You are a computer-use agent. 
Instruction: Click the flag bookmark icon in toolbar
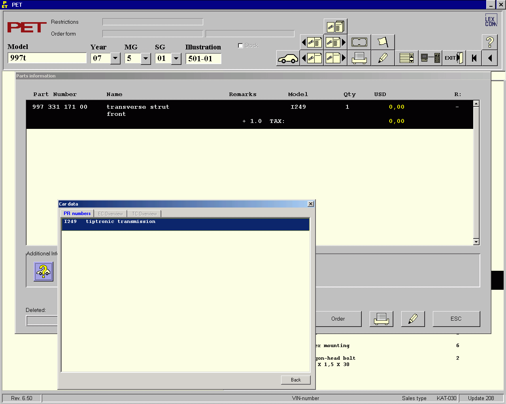383,42
